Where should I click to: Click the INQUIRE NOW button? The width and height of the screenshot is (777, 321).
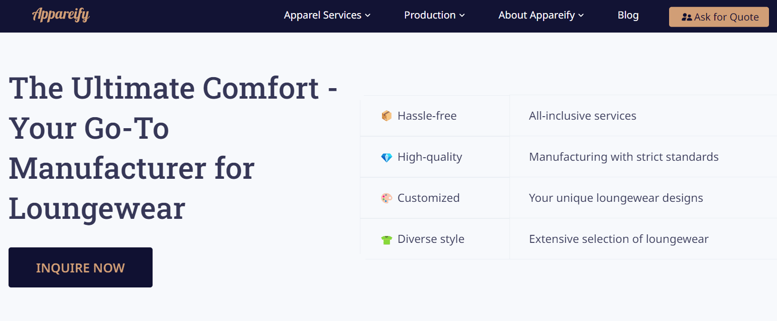80,267
